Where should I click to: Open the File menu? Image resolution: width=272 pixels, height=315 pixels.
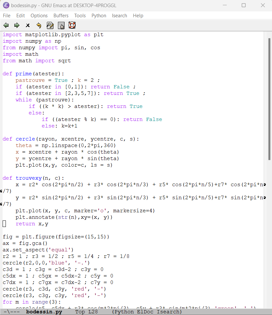point(7,16)
